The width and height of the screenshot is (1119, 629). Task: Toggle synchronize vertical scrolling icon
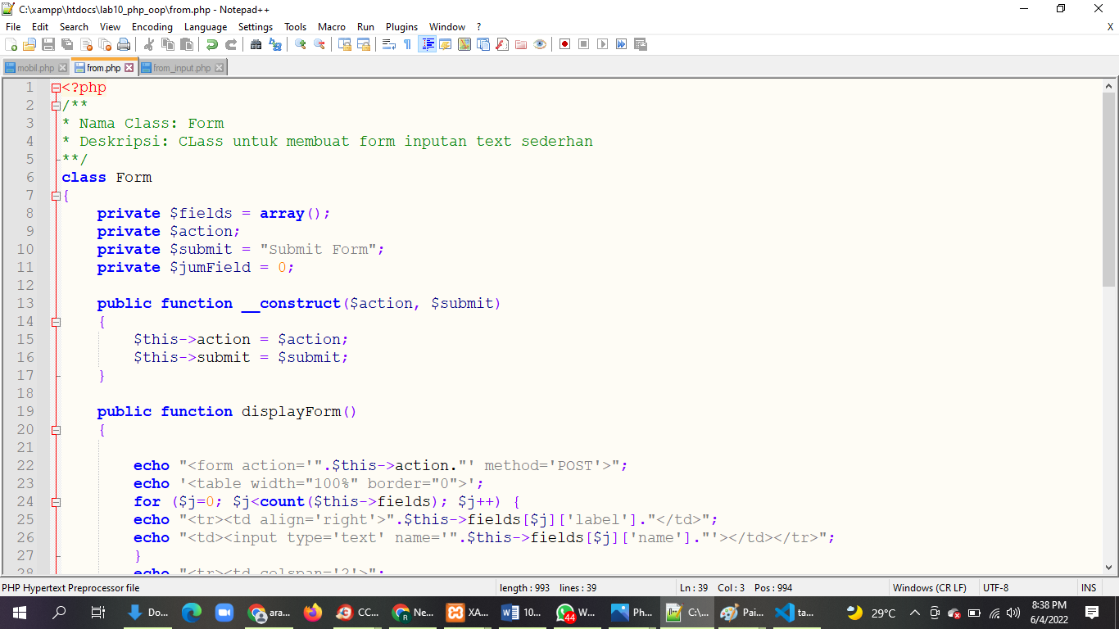[343, 44]
